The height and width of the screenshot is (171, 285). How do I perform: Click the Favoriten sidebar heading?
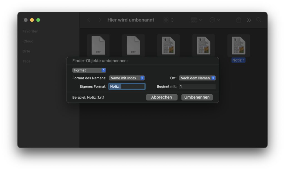[30, 31]
